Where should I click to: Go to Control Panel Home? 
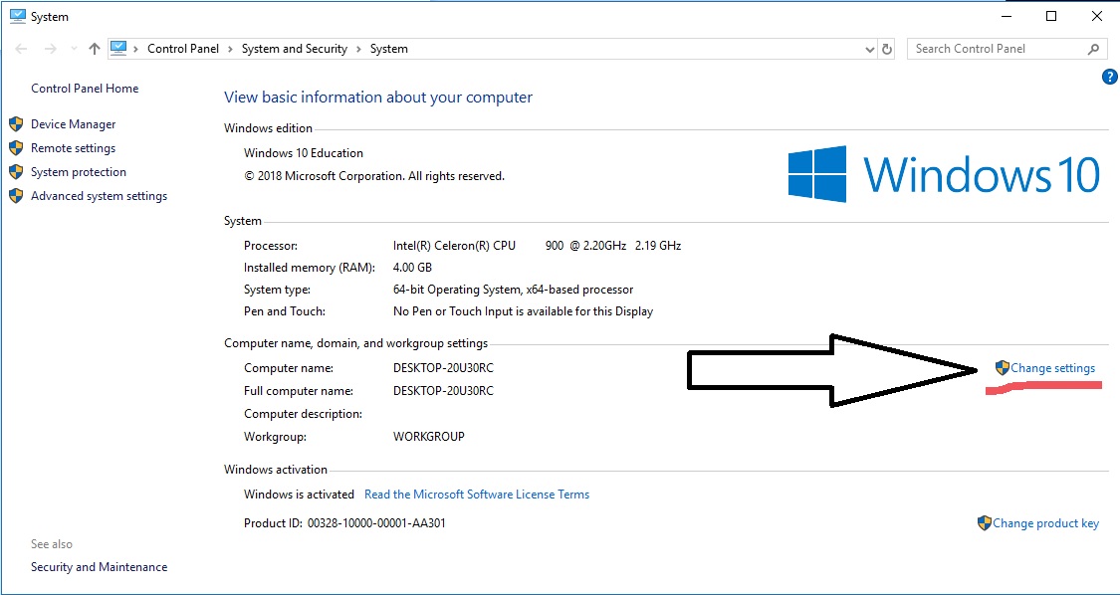pyautogui.click(x=85, y=89)
